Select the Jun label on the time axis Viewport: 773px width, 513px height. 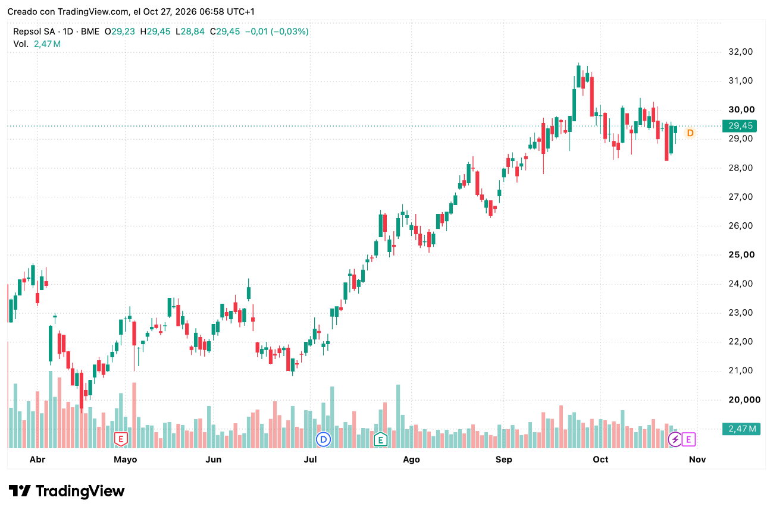tap(213, 460)
